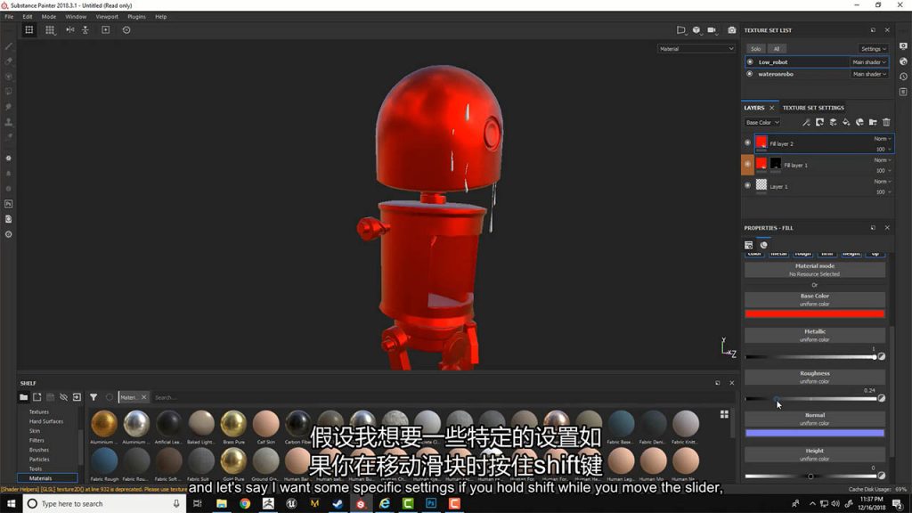Select the Eraser tool in left toolbar

9,61
